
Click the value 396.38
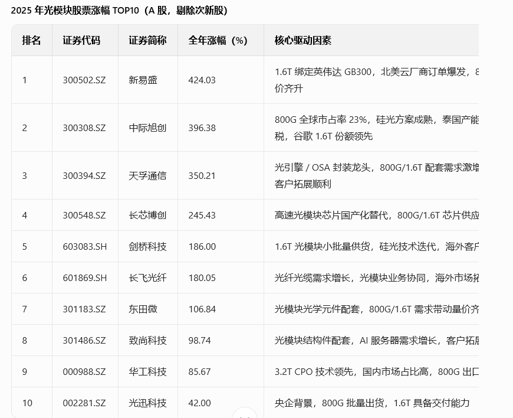[202, 128]
